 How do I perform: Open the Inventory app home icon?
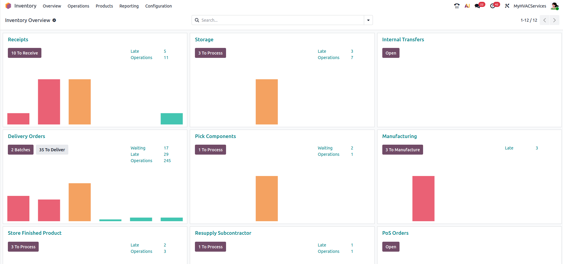[8, 6]
